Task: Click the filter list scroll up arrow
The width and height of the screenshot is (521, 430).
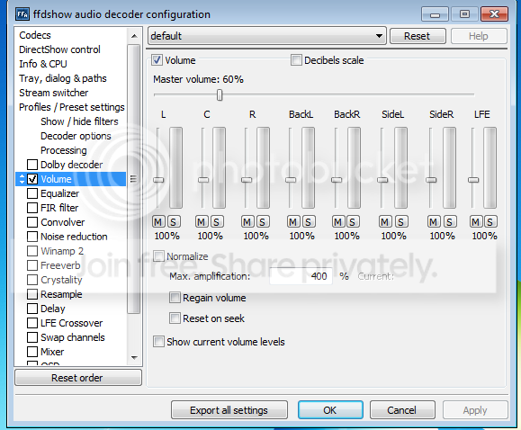Action: click(x=134, y=36)
